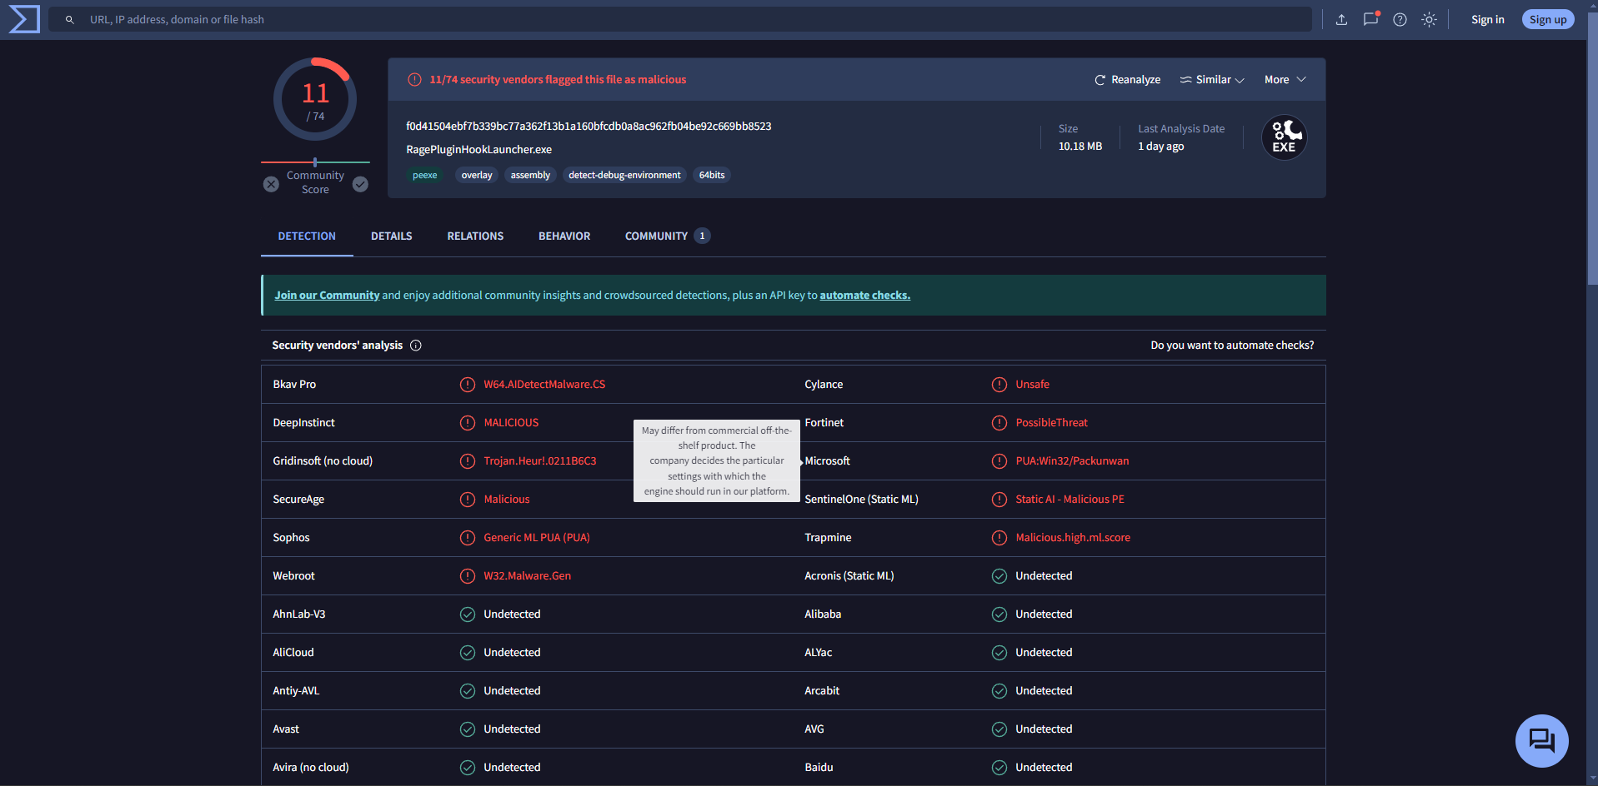Click the info icon beside Security vendors' analysis
The image size is (1598, 786).
416,346
